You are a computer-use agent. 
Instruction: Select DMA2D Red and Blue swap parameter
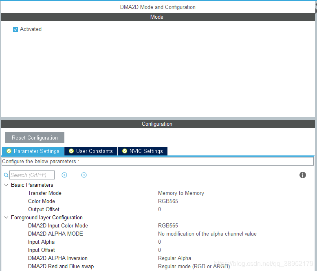pyautogui.click(x=61, y=266)
